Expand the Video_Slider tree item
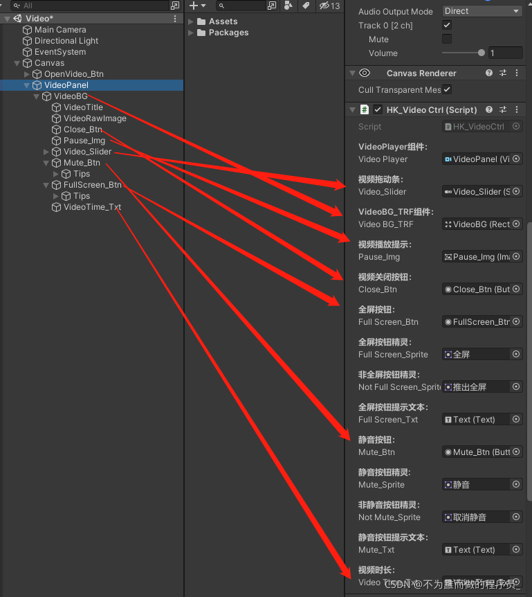Viewport: 532px width, 597px height. point(46,152)
